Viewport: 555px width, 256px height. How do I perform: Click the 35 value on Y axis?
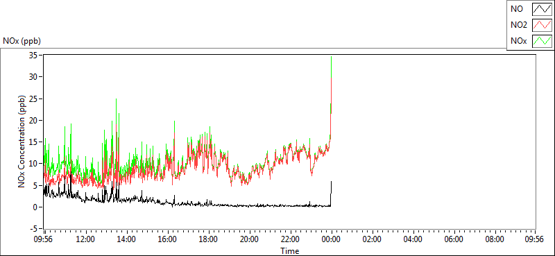34,55
